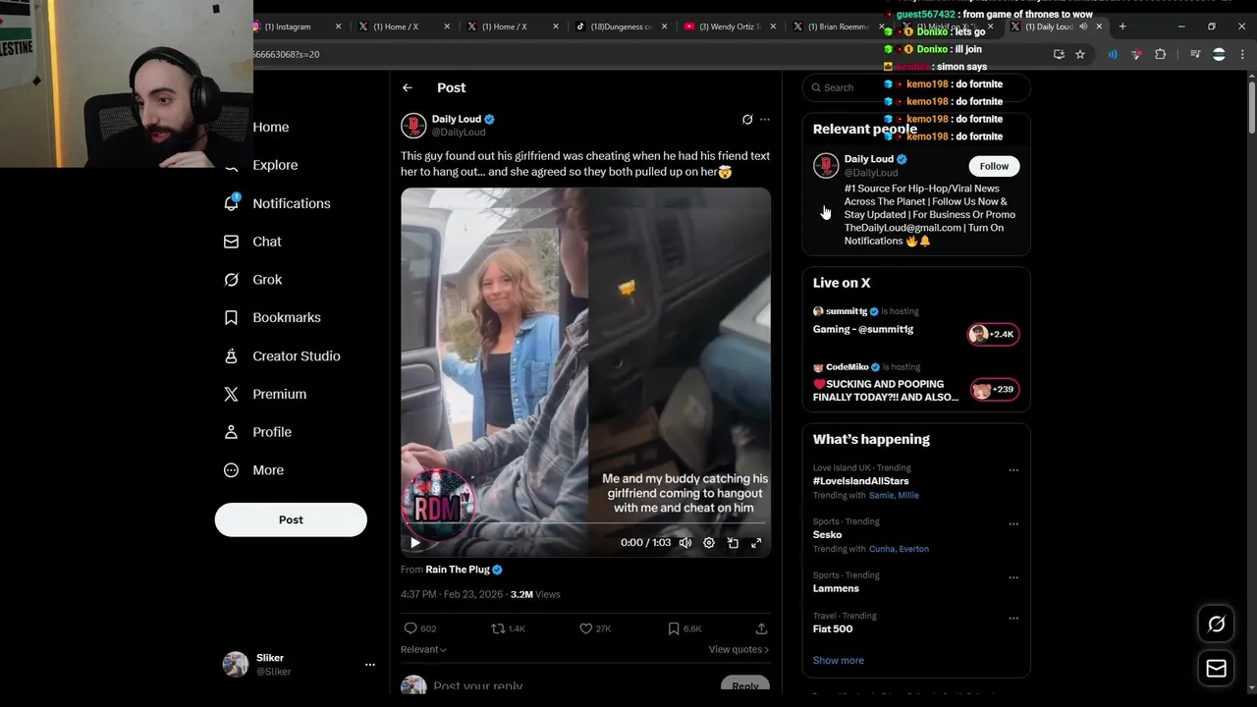
Task: Click the reply icon with 602
Action: pyautogui.click(x=410, y=628)
